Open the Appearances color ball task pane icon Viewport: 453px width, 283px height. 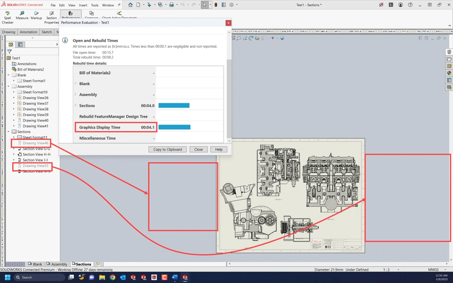point(449,73)
